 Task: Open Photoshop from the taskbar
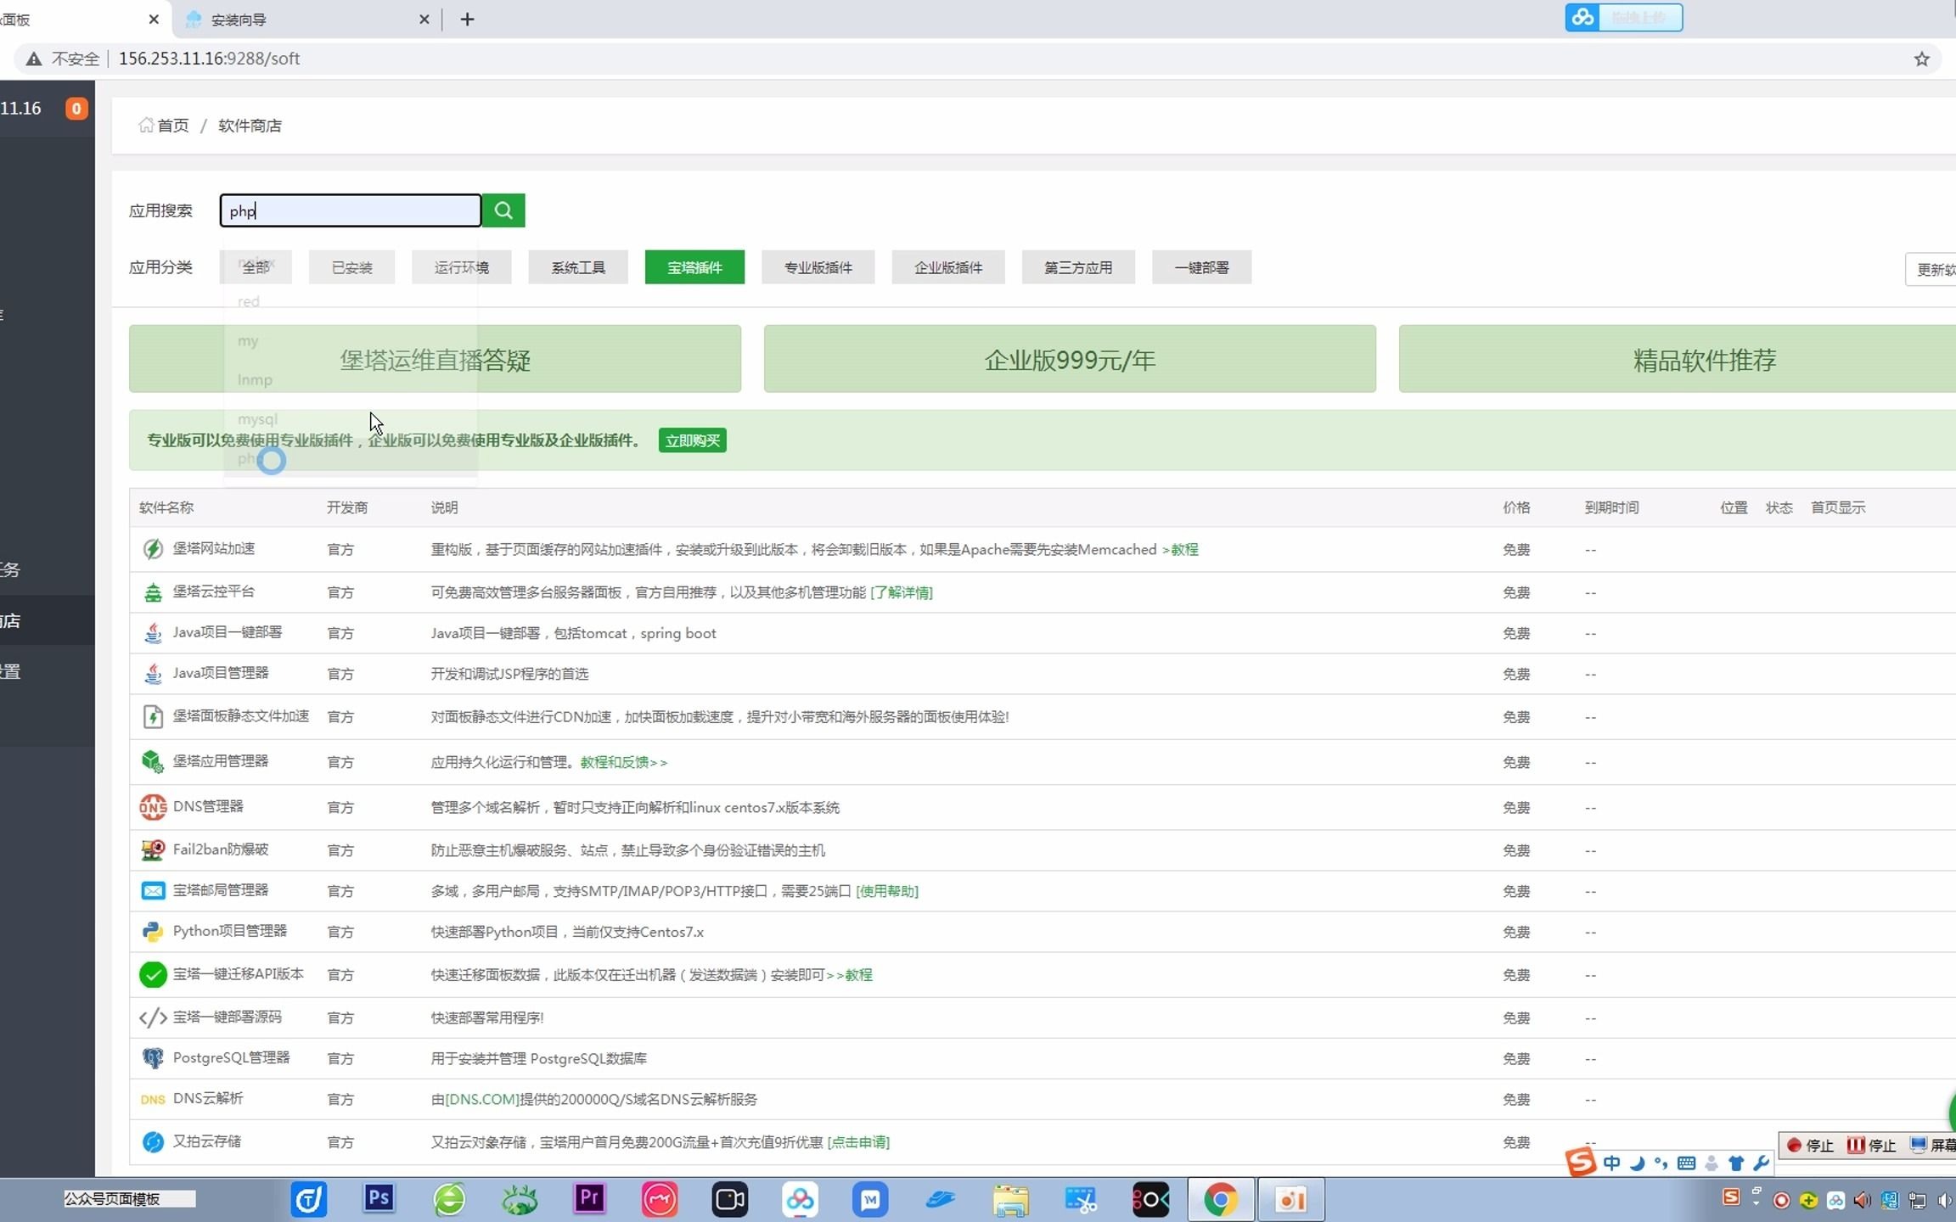tap(379, 1199)
